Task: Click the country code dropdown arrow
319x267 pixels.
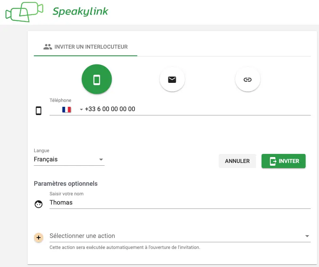Action: coord(81,110)
